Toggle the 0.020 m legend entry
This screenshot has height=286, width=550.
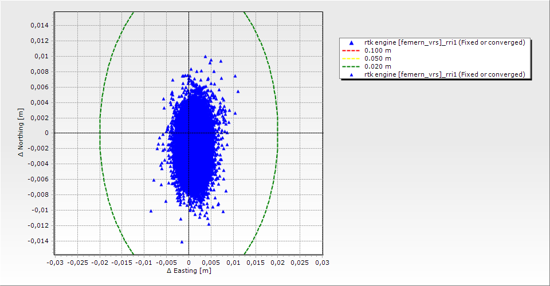click(x=378, y=66)
